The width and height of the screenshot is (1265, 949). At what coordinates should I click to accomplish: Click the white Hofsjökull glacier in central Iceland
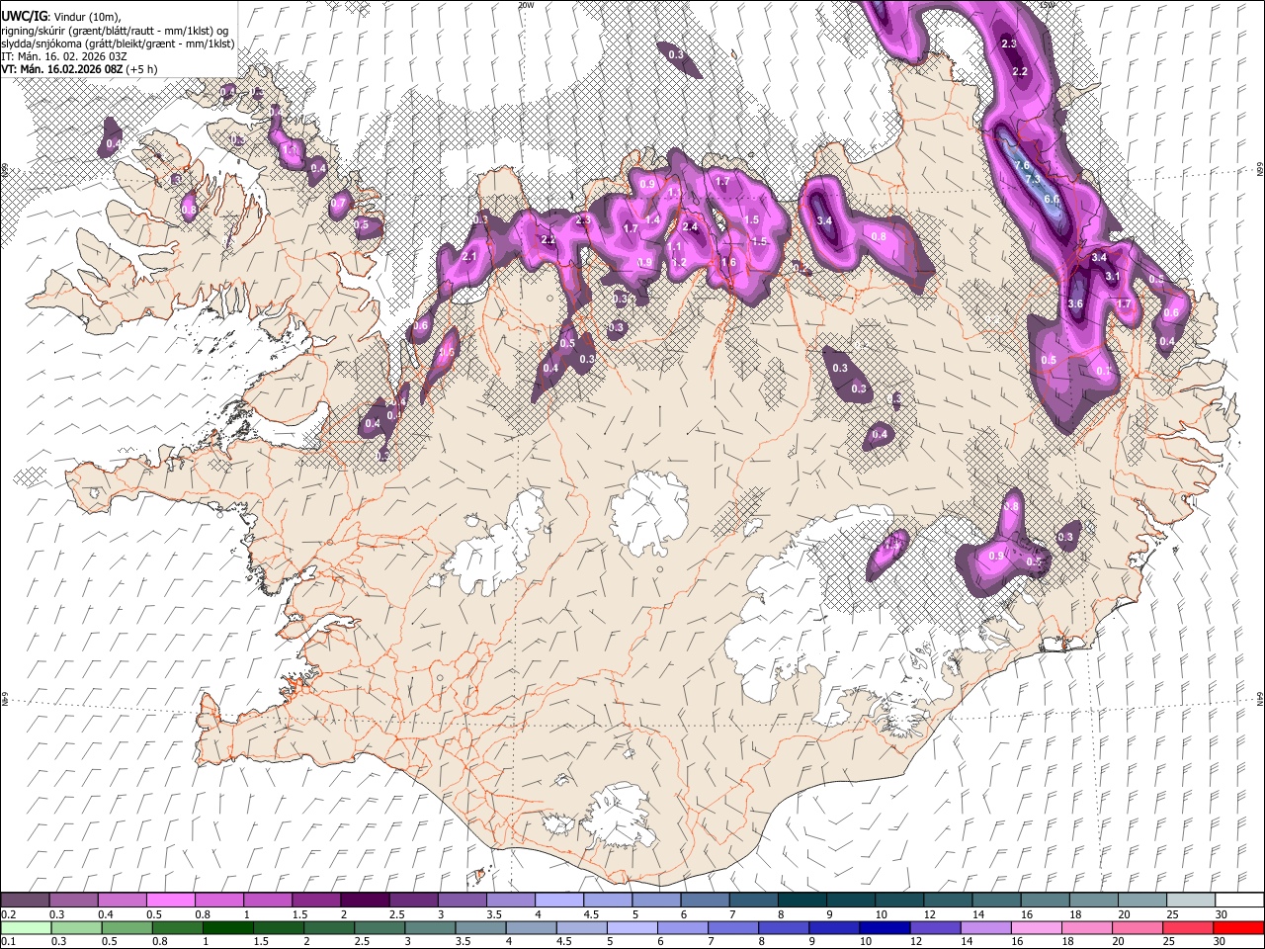[649, 511]
